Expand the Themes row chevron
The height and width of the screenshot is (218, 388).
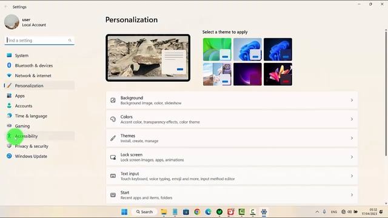tap(352, 138)
